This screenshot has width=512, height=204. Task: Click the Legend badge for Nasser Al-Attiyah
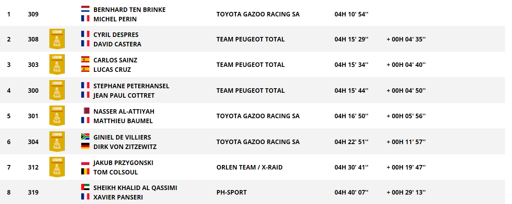pos(57,116)
